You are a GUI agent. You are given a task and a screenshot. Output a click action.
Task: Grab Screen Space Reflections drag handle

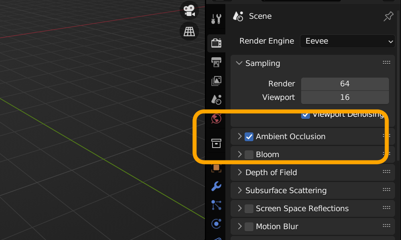pyautogui.click(x=387, y=208)
